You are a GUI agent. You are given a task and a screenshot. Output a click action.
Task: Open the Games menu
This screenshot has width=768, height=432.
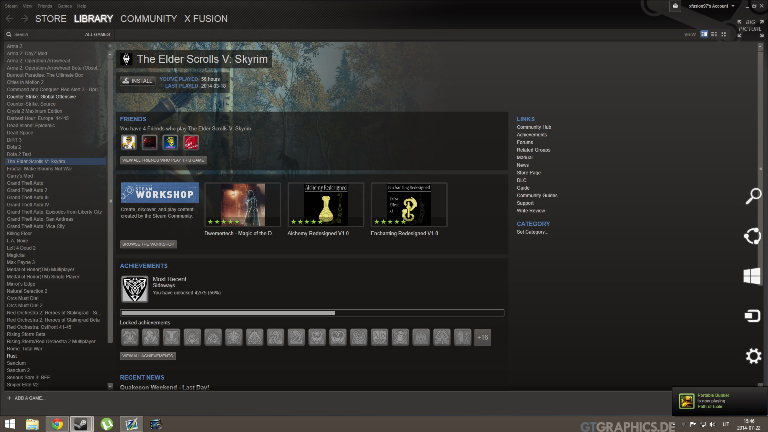tap(64, 6)
